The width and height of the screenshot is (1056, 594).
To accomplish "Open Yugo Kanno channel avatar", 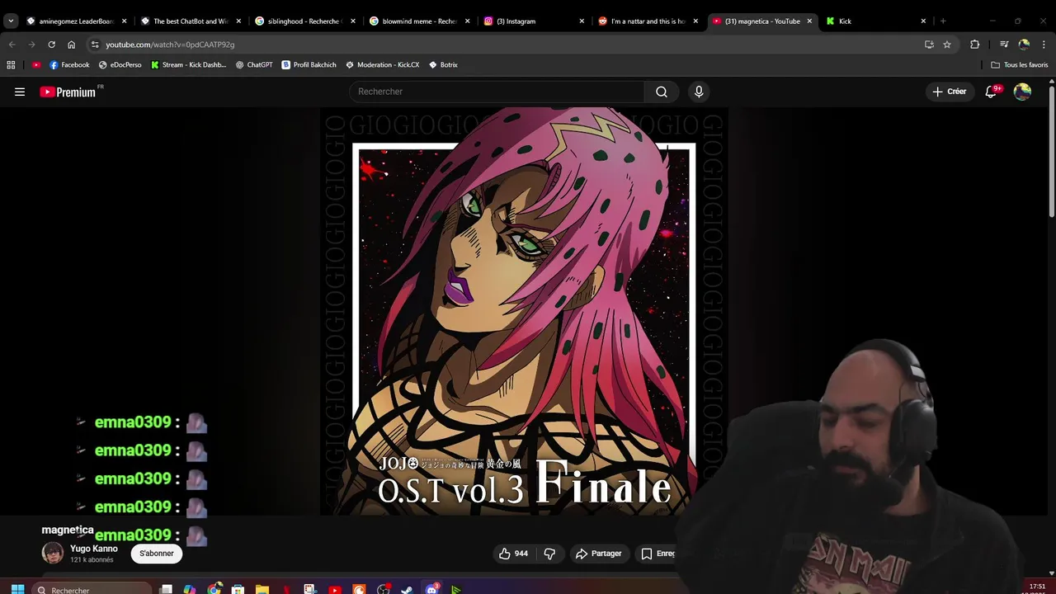I will tap(53, 553).
